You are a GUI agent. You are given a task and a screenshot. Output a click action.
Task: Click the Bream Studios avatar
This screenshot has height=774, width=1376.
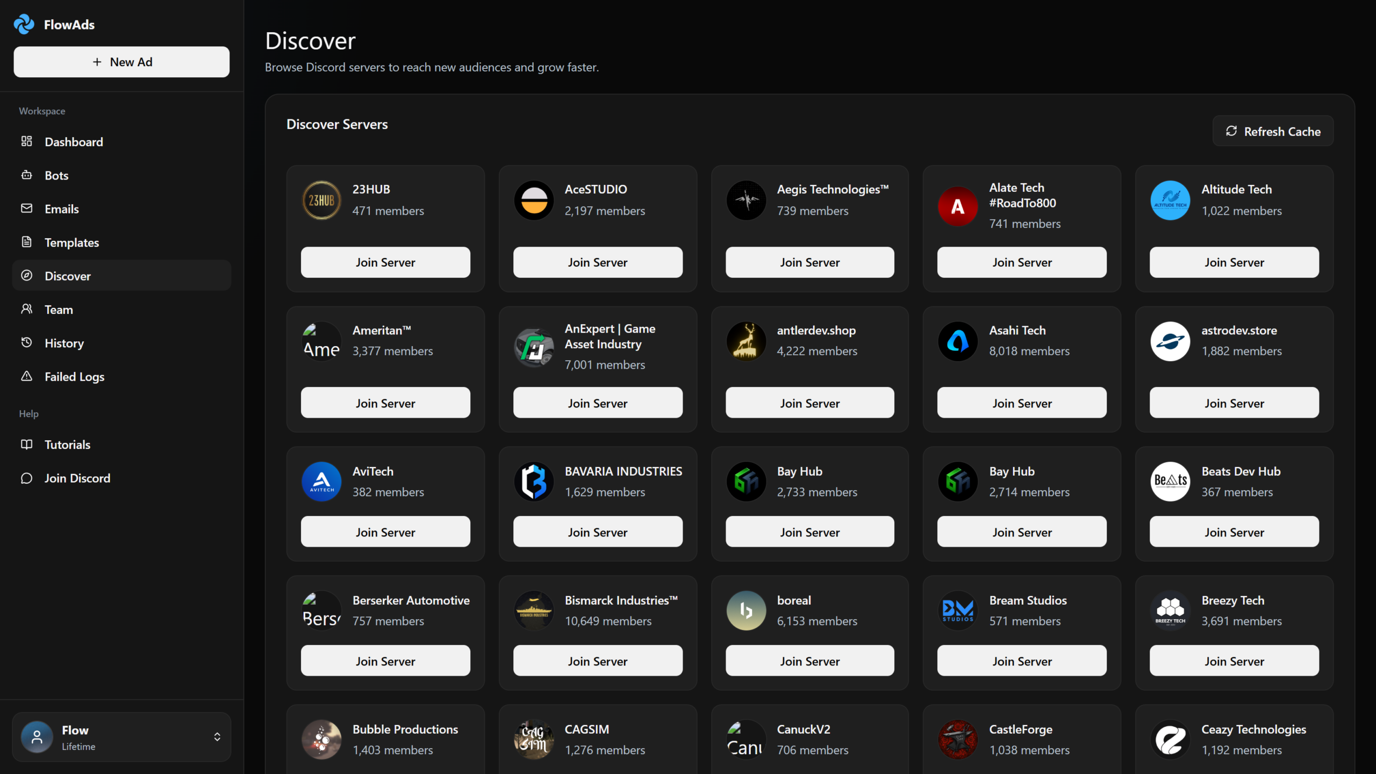(x=958, y=611)
